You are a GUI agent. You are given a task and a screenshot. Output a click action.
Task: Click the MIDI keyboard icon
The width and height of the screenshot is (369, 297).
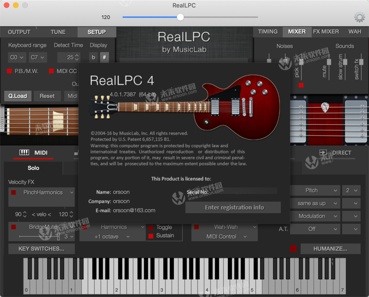pos(24,152)
